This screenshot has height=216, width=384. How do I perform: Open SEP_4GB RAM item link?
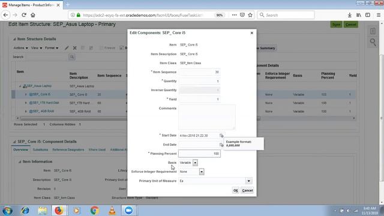point(43,112)
